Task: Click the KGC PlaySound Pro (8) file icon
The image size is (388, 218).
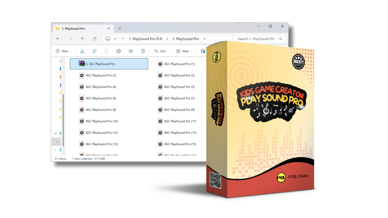Action: (82, 110)
